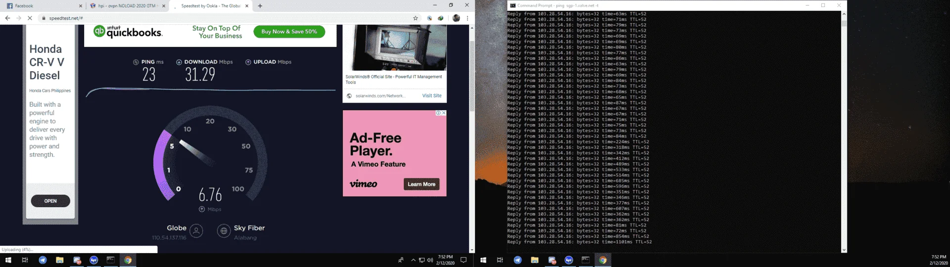Click the Globe provider name
The image size is (950, 267).
177,228
